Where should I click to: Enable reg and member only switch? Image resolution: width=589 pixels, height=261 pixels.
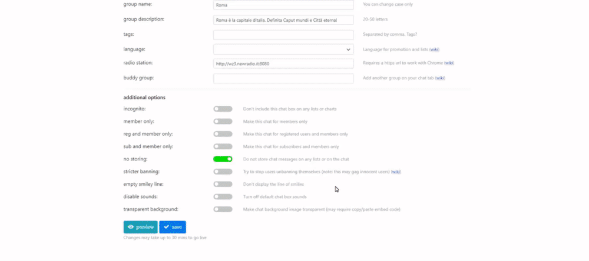(x=223, y=134)
